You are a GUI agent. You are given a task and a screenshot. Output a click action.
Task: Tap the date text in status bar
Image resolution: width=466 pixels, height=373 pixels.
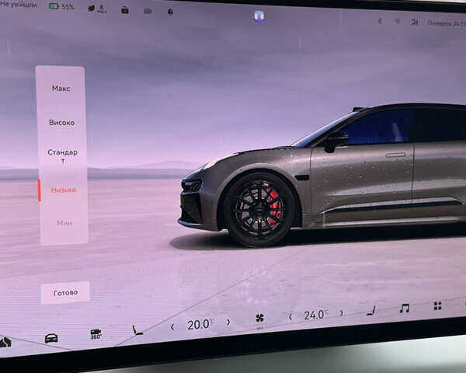click(447, 23)
